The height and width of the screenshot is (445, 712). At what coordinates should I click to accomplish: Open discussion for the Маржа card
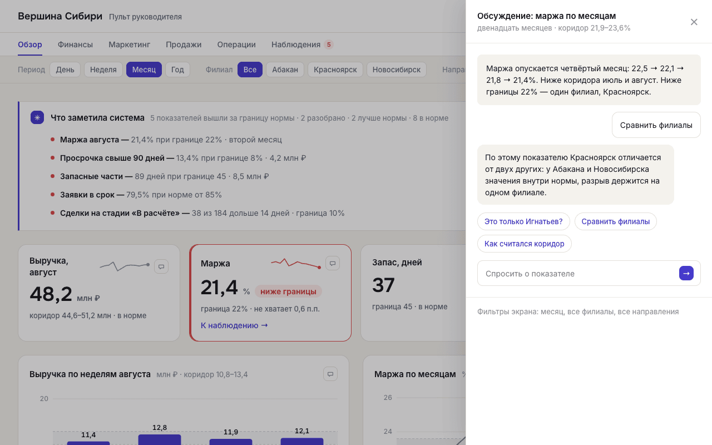pos(333,263)
